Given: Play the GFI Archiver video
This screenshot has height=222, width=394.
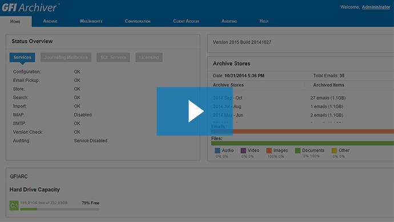Looking at the screenshot, I should pos(195,111).
